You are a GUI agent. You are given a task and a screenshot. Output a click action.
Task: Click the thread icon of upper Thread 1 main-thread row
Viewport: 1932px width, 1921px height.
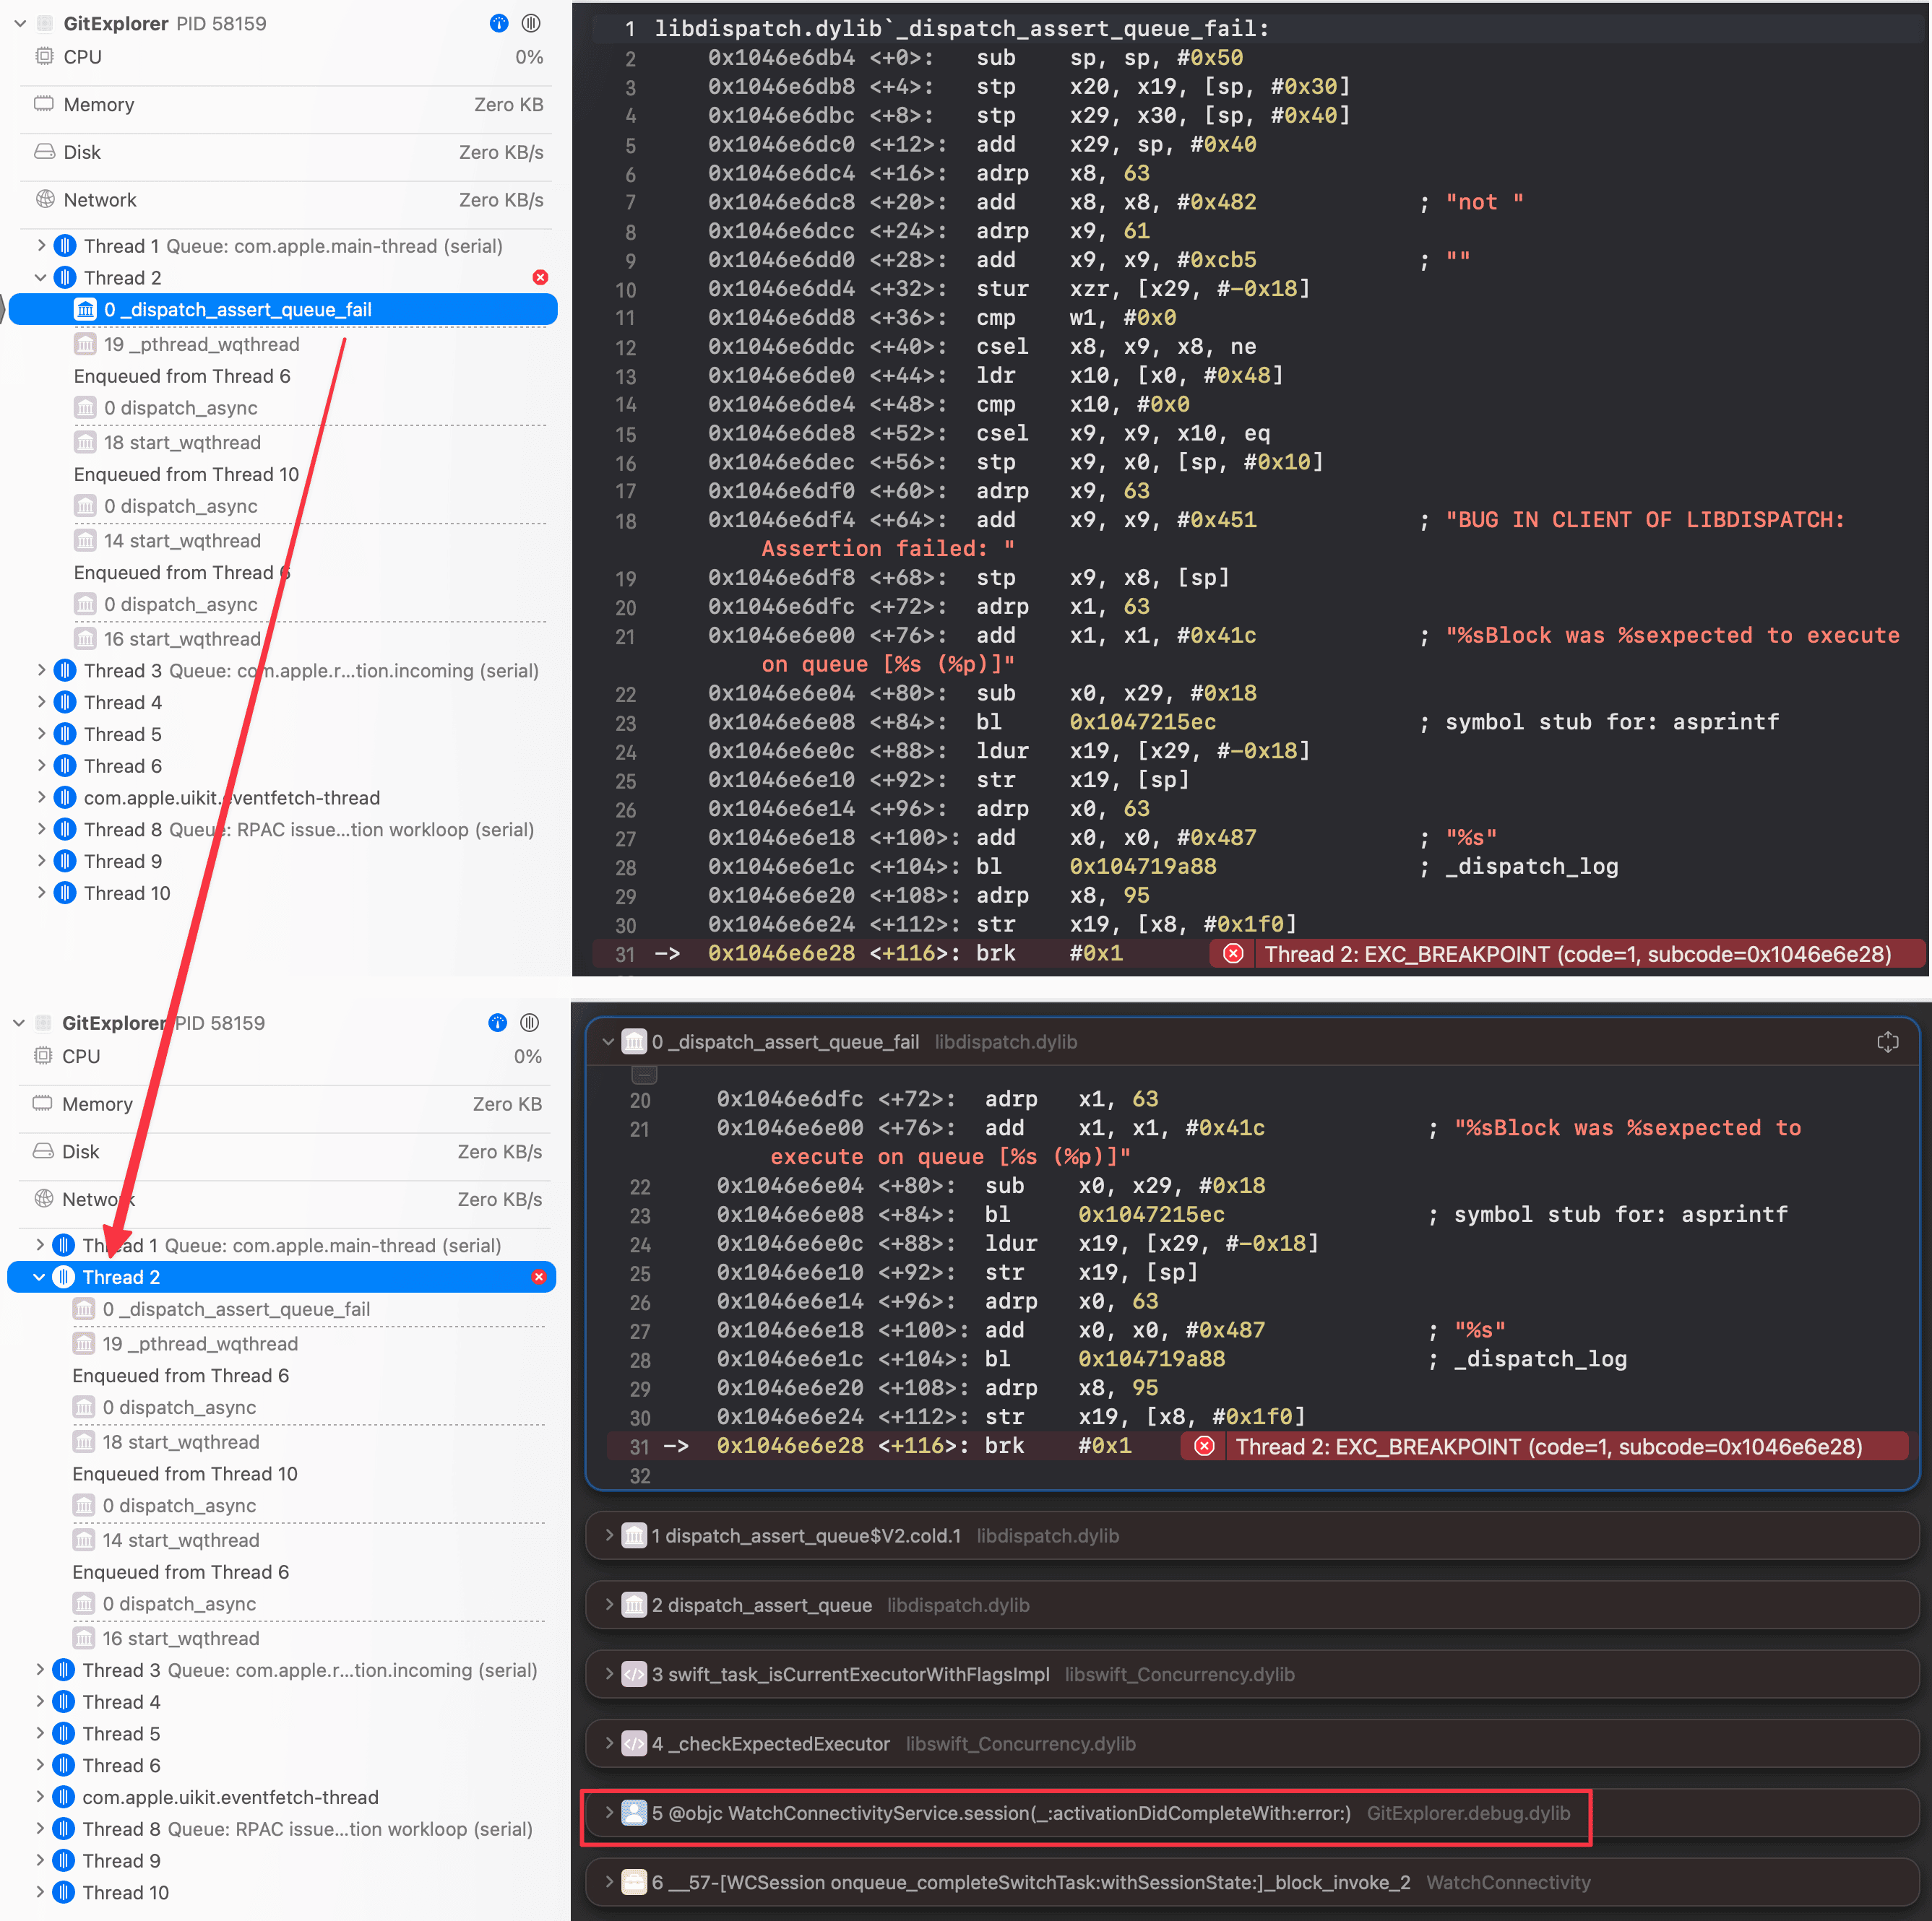click(65, 246)
